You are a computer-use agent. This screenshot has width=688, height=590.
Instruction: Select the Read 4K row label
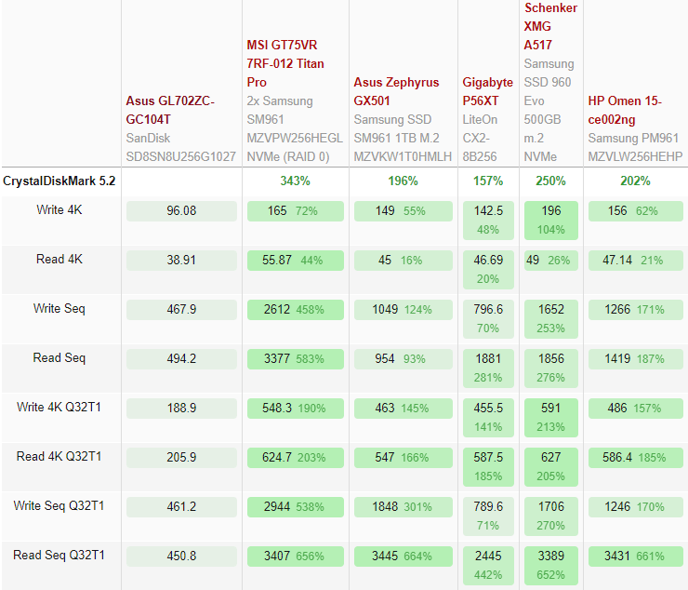60,260
